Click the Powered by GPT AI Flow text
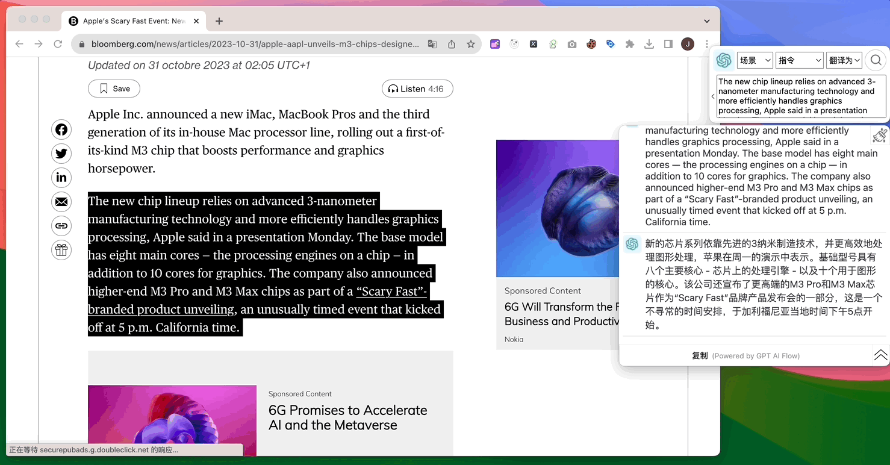 tap(756, 356)
